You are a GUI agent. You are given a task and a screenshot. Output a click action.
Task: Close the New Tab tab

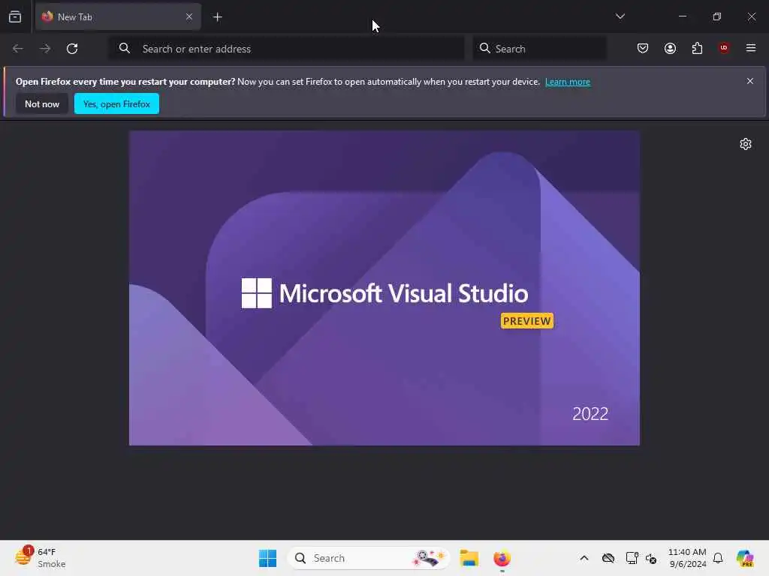(x=188, y=16)
